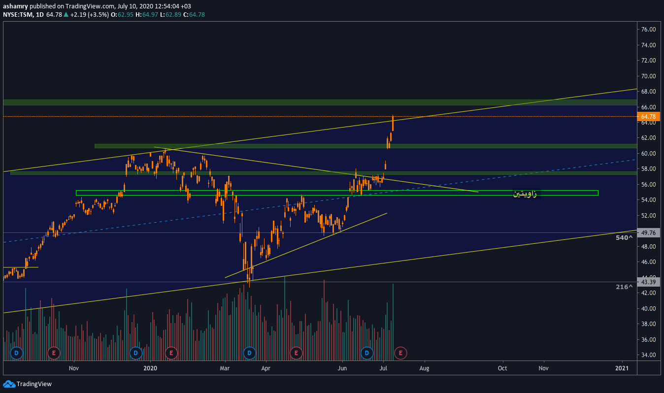Click the NYSE:TSM symbol in header

(18, 15)
